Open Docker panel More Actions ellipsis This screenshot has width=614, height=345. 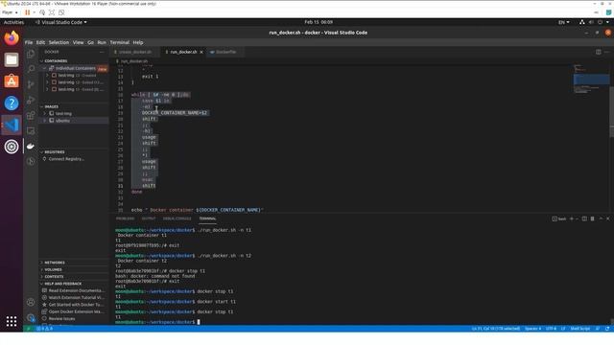[102, 52]
